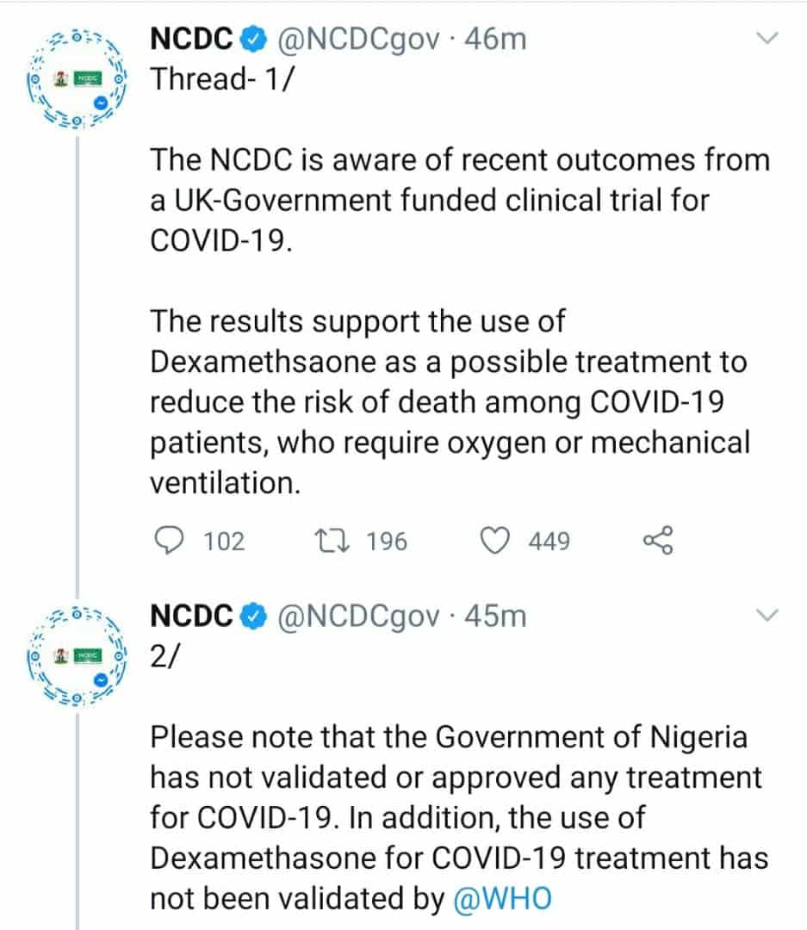Expand options chevron on second tweet
Image resolution: width=807 pixels, height=930 pixels.
pyautogui.click(x=766, y=615)
